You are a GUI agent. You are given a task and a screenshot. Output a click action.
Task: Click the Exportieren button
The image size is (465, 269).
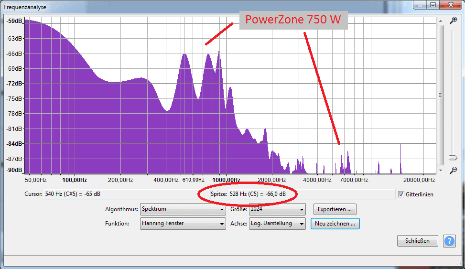coord(335,209)
